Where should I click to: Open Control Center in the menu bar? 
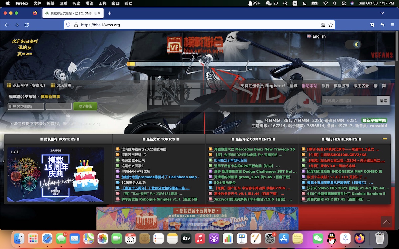point(344,3)
